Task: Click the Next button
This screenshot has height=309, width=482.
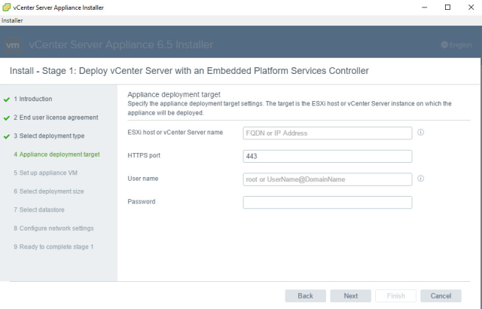Action: click(x=351, y=295)
